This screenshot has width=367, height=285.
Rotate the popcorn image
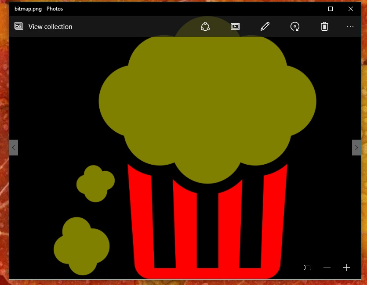point(294,26)
